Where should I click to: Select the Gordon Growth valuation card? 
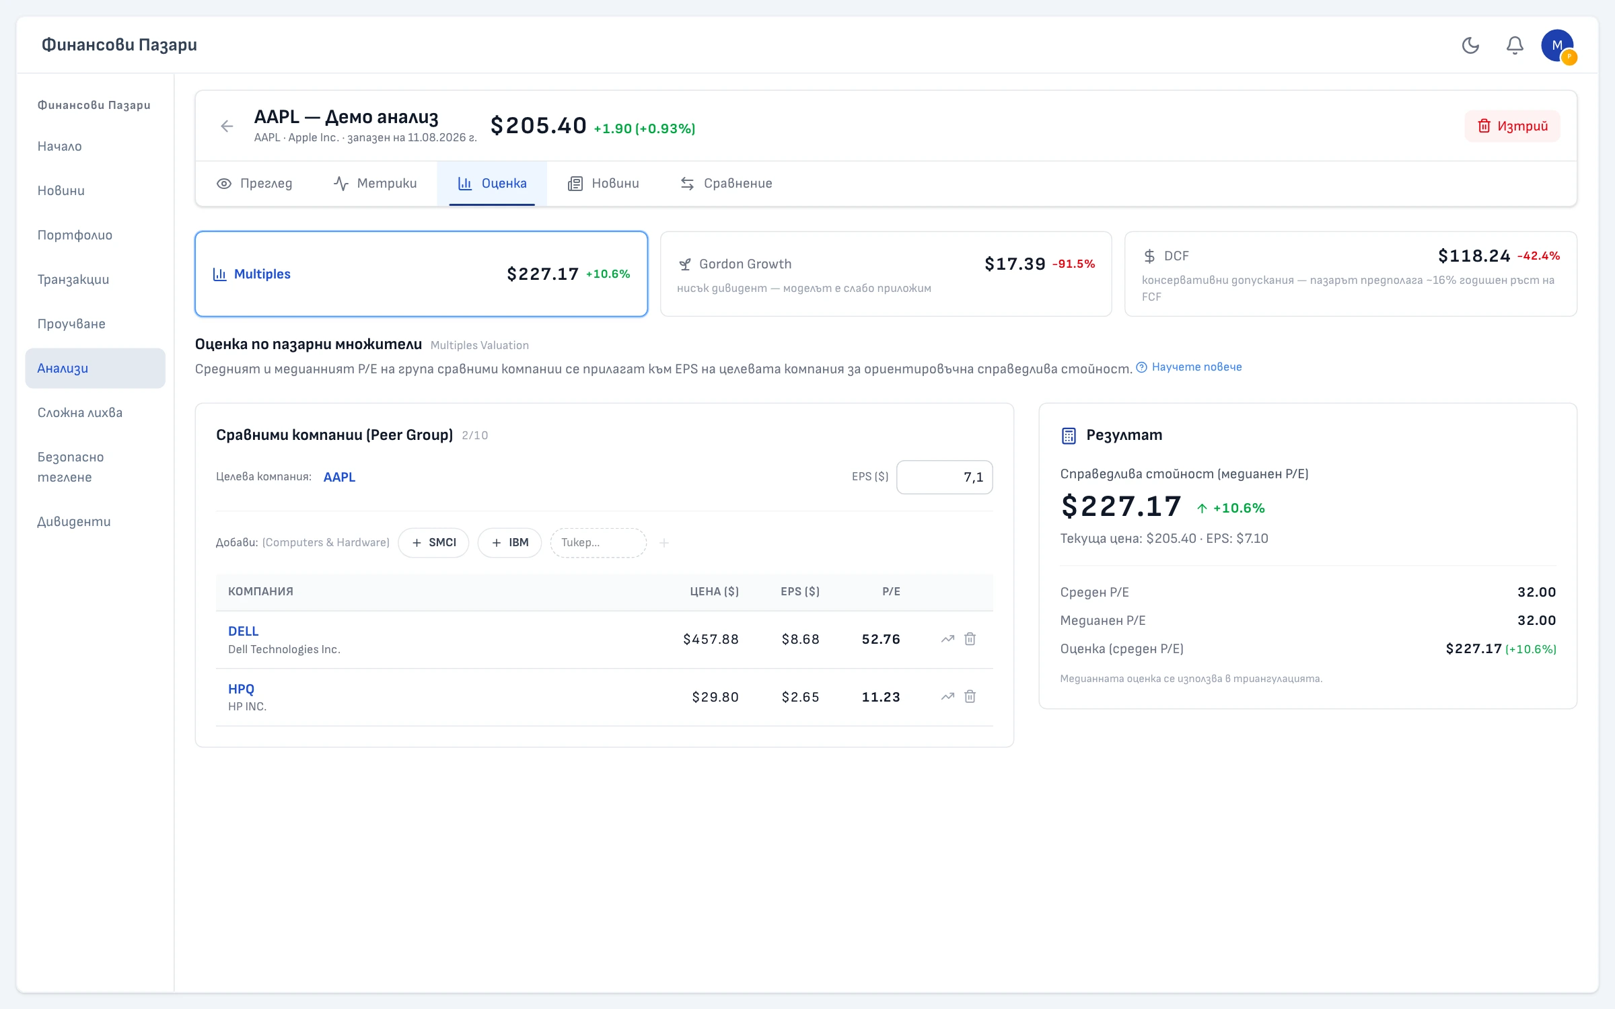pyautogui.click(x=886, y=274)
